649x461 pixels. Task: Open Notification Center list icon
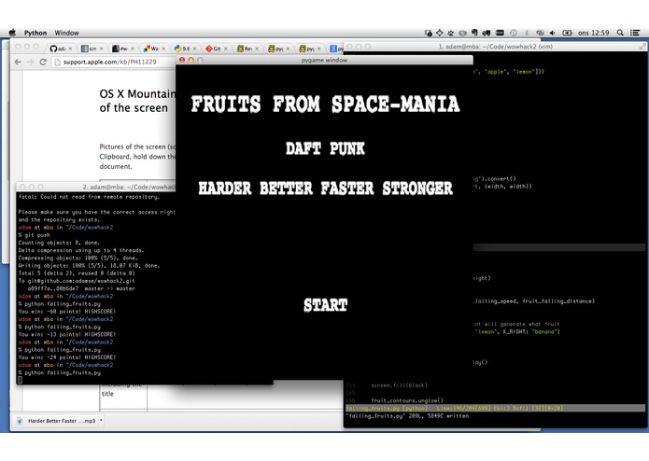pyautogui.click(x=635, y=33)
